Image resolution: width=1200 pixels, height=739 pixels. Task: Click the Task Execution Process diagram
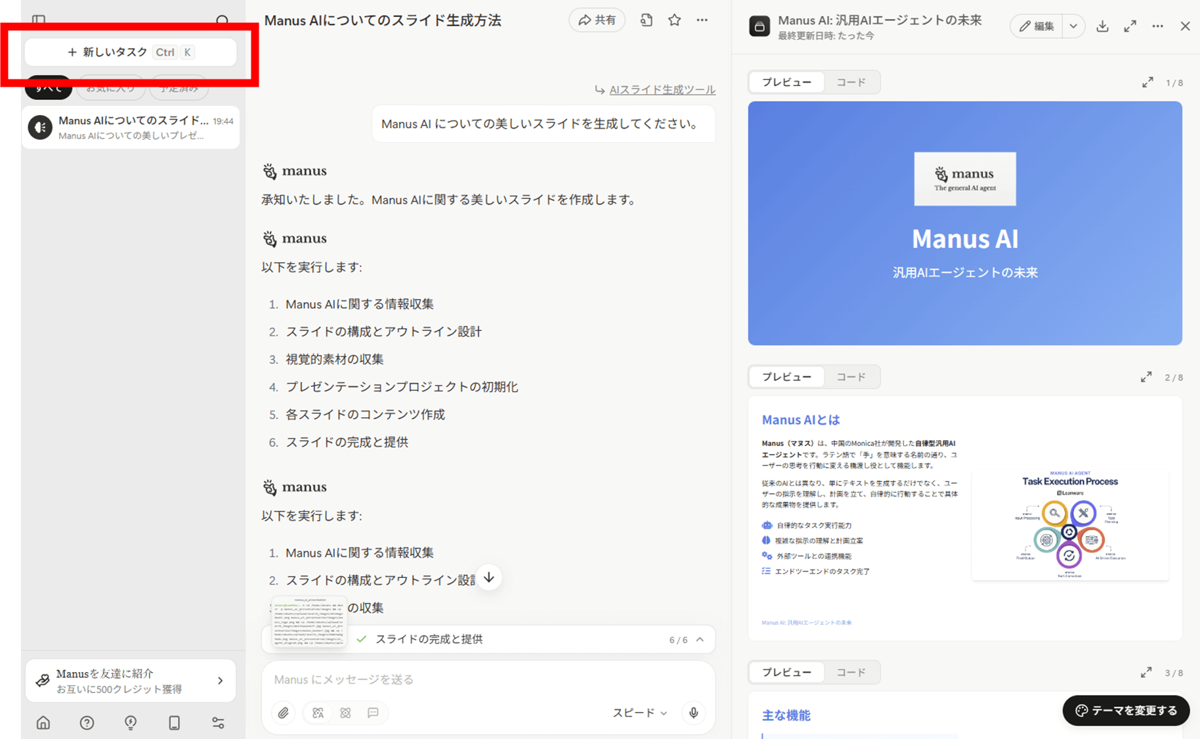(x=1070, y=524)
